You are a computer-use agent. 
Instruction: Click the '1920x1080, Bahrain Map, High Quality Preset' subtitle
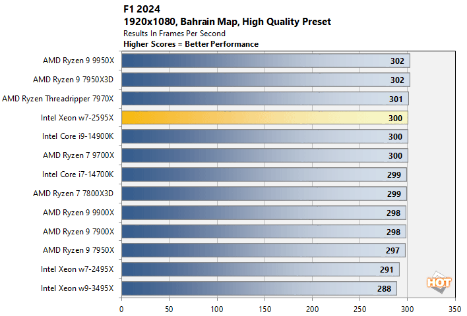pos(228,22)
